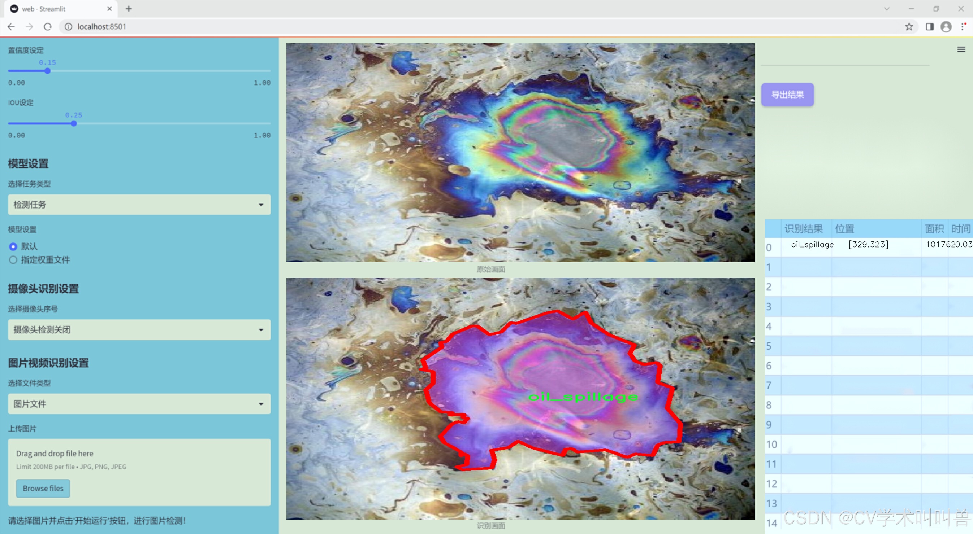Click the browser back arrow
Image resolution: width=973 pixels, height=534 pixels.
tap(11, 26)
